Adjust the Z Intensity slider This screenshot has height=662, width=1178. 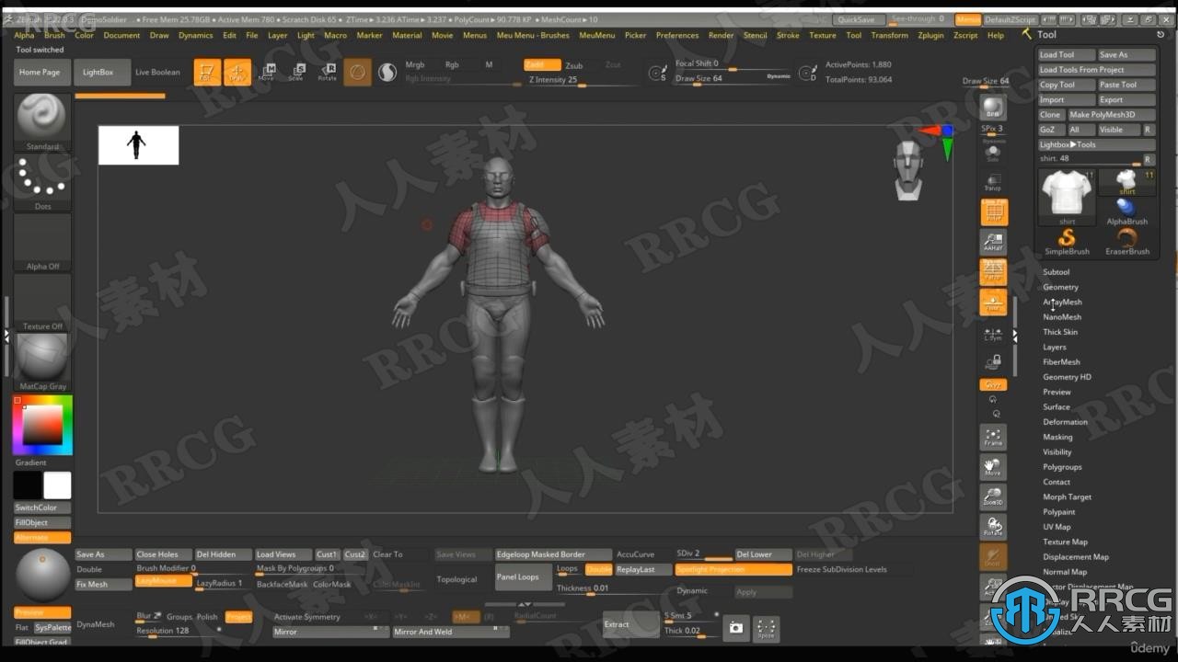[582, 80]
